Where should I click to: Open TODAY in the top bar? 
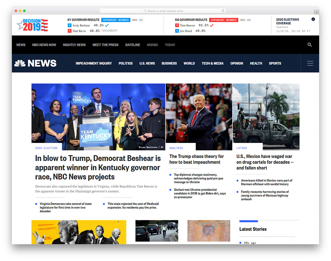pyautogui.click(x=170, y=45)
